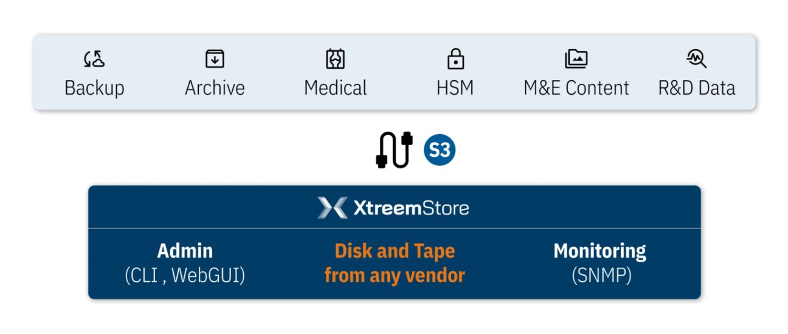
Task: Select the M&E Content gallery icon
Action: [576, 59]
